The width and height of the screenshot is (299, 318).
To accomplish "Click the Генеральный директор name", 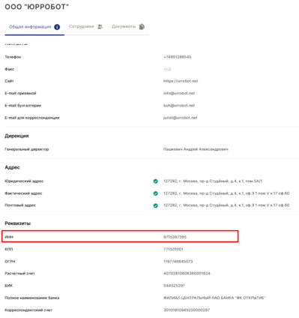I will 196,149.
